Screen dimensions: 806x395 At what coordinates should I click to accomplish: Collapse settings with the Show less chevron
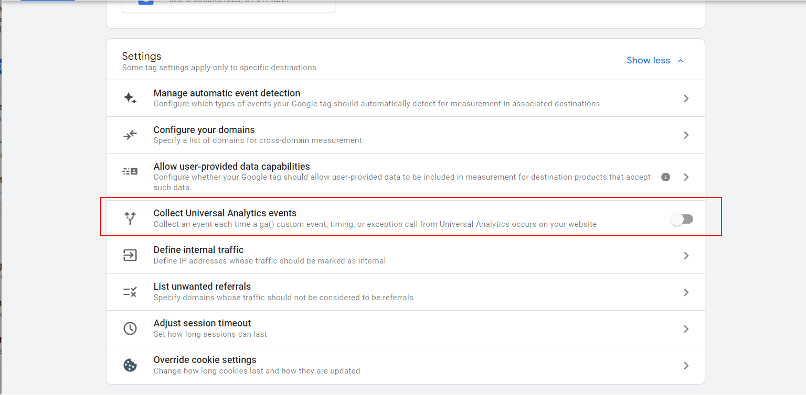tap(681, 60)
